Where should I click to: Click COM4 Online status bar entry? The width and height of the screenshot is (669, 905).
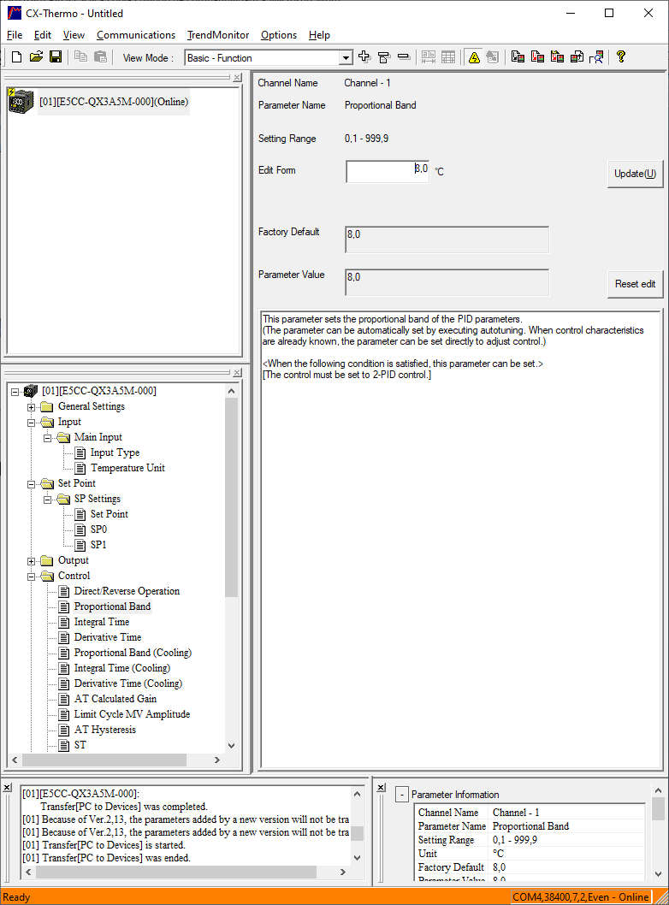pyautogui.click(x=581, y=897)
